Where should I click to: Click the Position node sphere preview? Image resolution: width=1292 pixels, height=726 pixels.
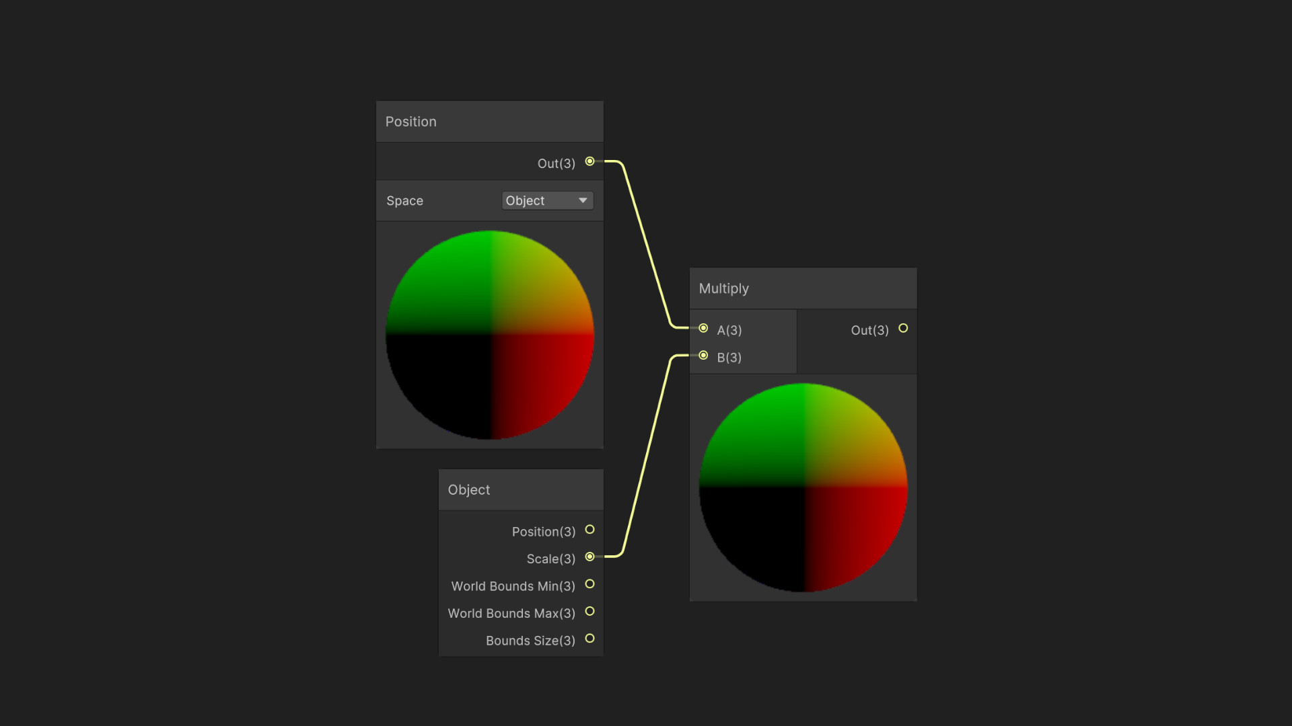point(489,335)
